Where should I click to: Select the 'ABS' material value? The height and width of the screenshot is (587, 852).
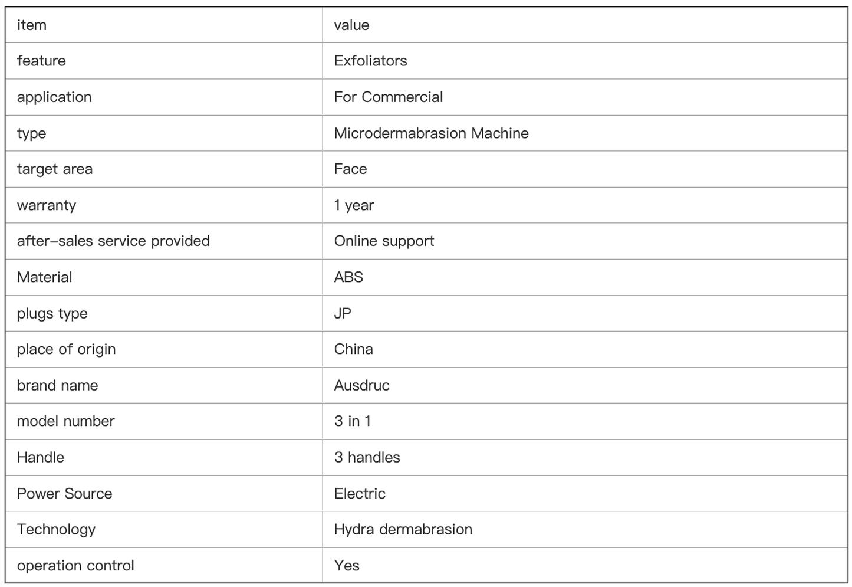pos(348,277)
